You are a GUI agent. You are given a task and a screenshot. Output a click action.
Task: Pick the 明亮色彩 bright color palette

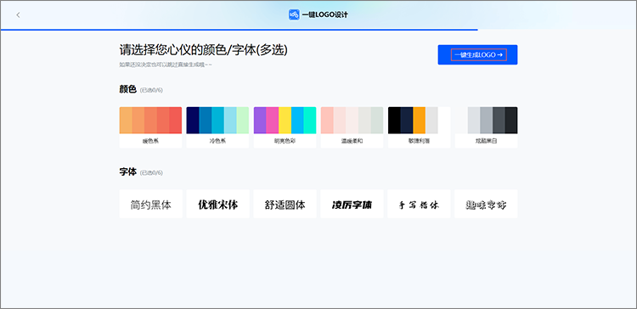click(285, 127)
